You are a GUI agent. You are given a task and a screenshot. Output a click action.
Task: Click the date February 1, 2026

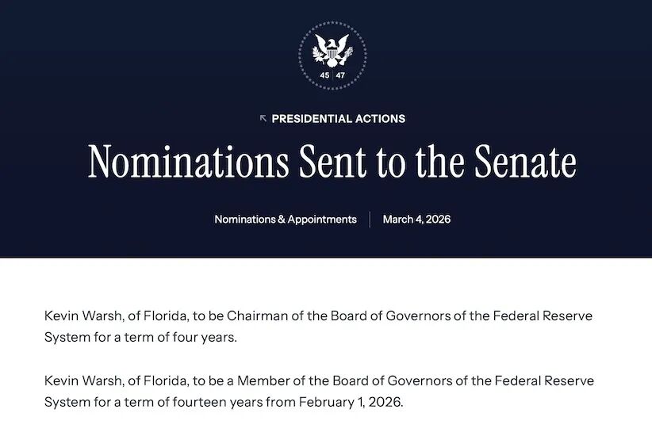pos(351,402)
